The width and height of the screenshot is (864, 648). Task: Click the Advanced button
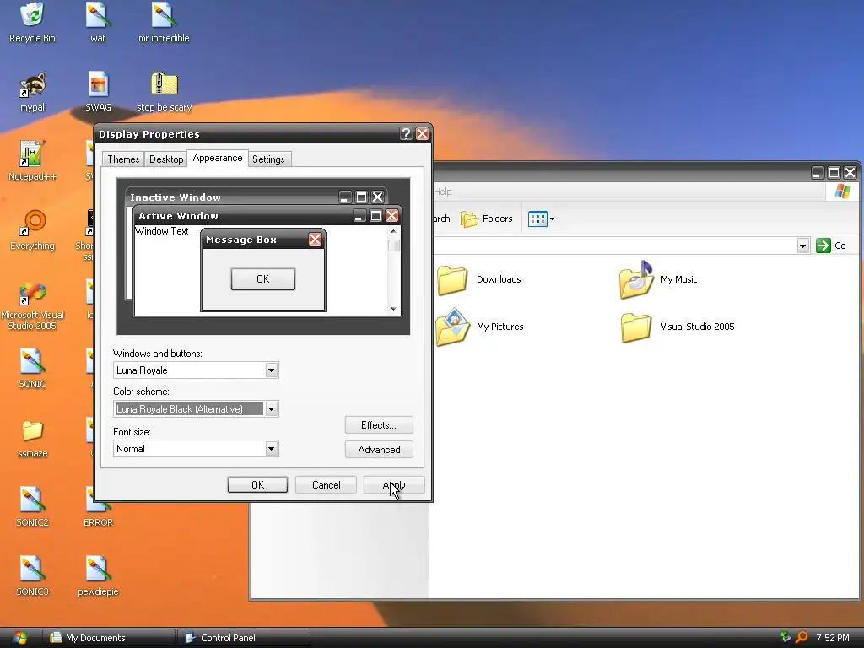[x=379, y=450]
